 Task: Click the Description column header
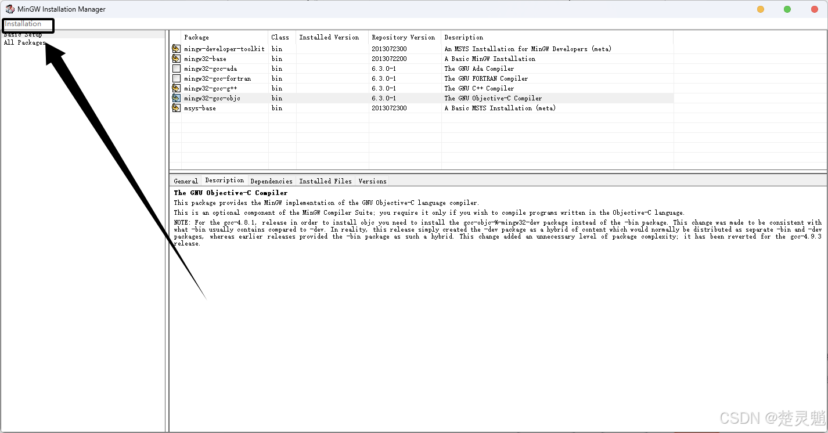coord(557,37)
